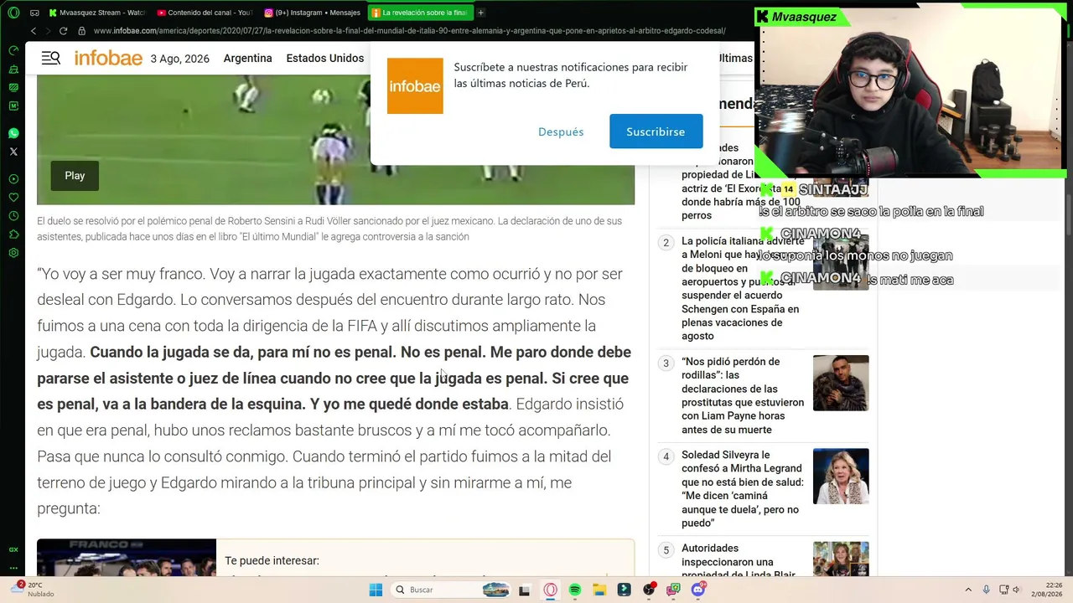Go forward to the next page
The image size is (1073, 603).
pos(48,31)
